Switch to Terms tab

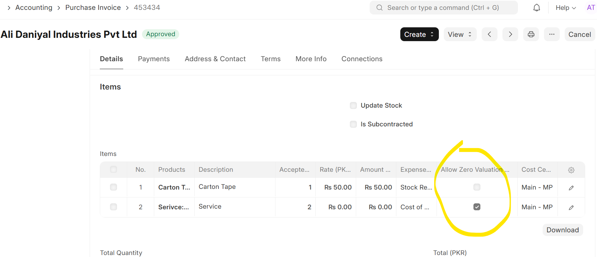(270, 59)
